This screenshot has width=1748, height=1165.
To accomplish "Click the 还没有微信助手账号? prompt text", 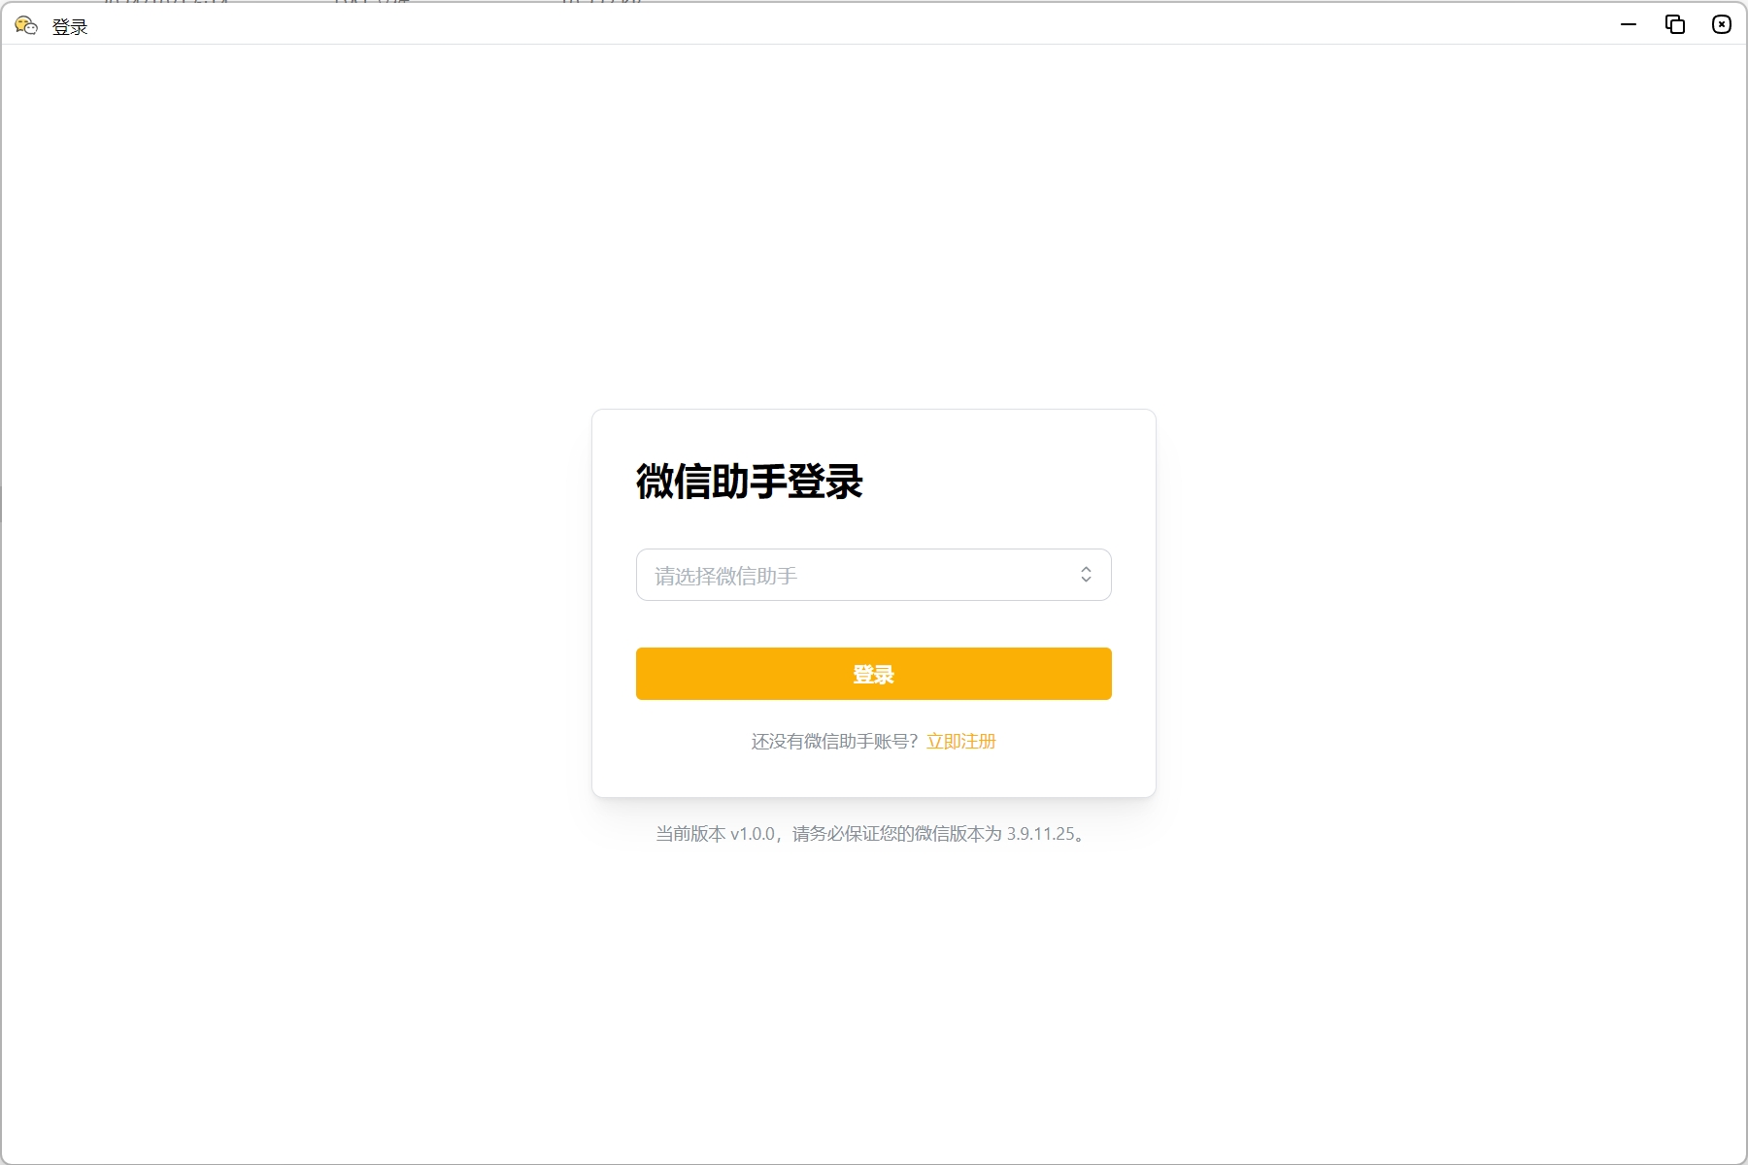I will (x=835, y=742).
